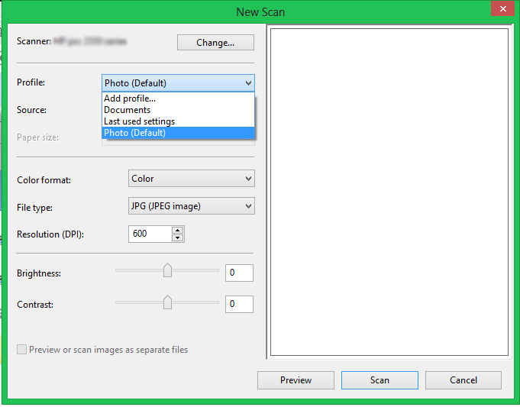
Task: Click the Change scanner button
Action: 215,43
